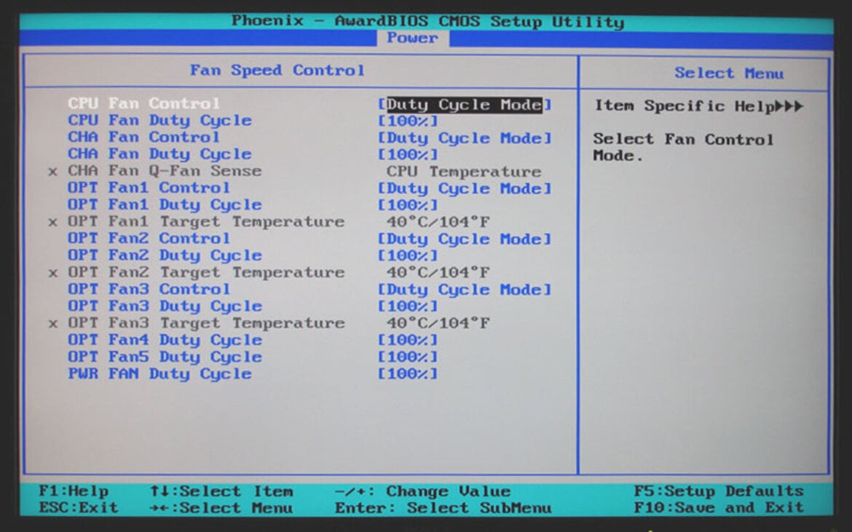Click the "CHA Fan Duty Cycle" label
Screen dimensions: 852x532
(x=159, y=154)
